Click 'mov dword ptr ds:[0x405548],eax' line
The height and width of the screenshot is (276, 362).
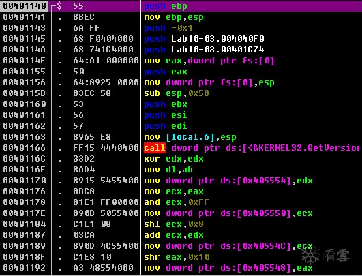[x=228, y=268]
